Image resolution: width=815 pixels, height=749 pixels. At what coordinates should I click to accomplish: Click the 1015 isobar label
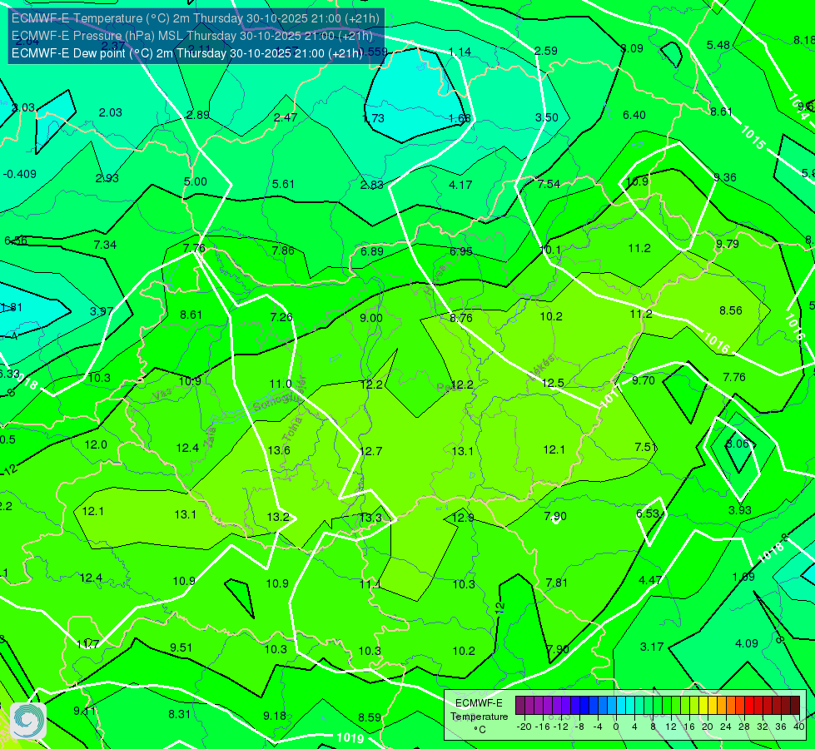coord(753,136)
